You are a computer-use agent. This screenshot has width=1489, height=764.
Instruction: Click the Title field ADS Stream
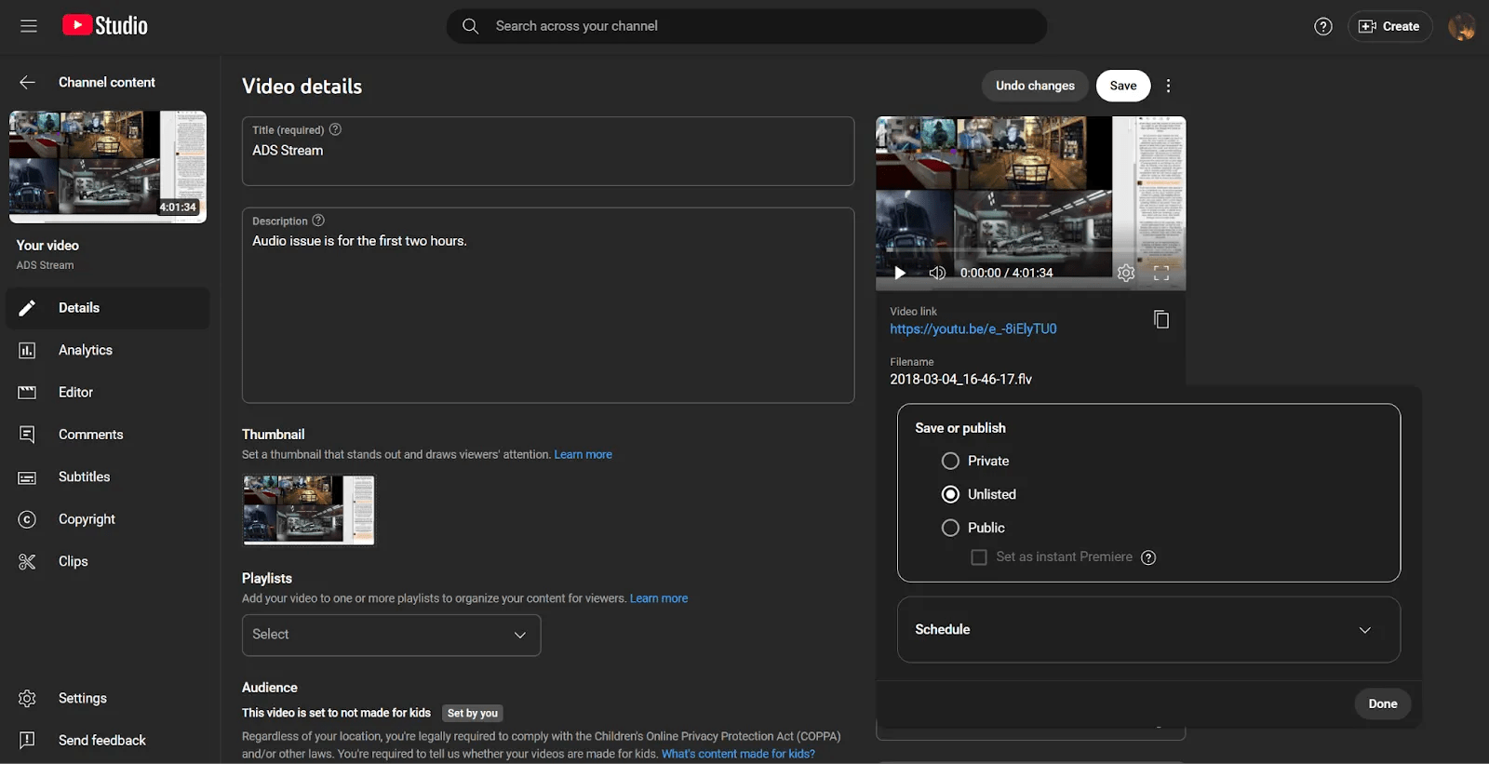coord(548,151)
